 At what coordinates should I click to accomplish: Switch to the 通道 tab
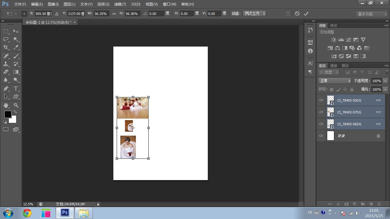pyautogui.click(x=334, y=66)
